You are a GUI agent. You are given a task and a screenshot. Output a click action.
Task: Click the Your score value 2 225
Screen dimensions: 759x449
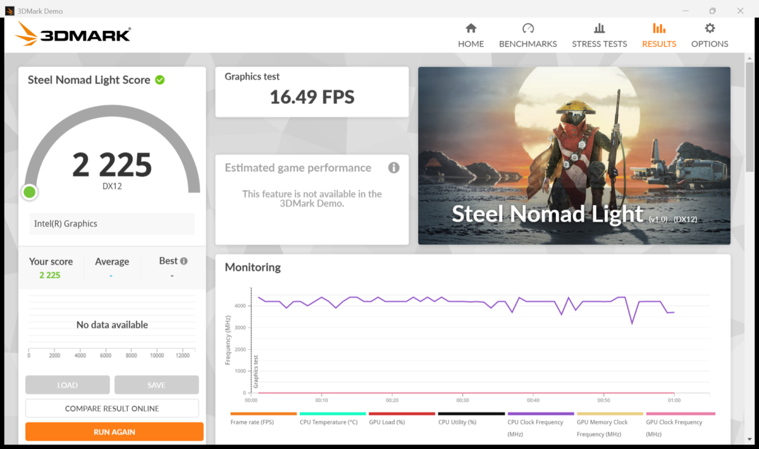click(x=50, y=275)
